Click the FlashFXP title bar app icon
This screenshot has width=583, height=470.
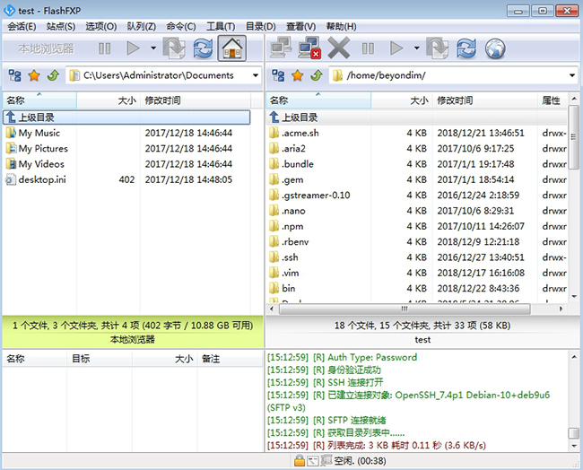click(9, 11)
